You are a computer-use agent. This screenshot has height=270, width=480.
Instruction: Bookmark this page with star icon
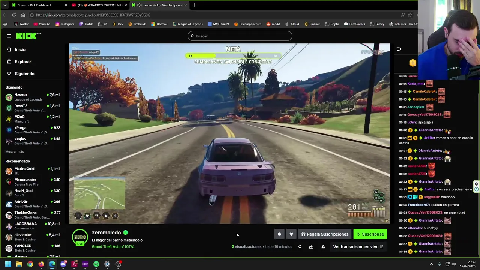click(410, 15)
